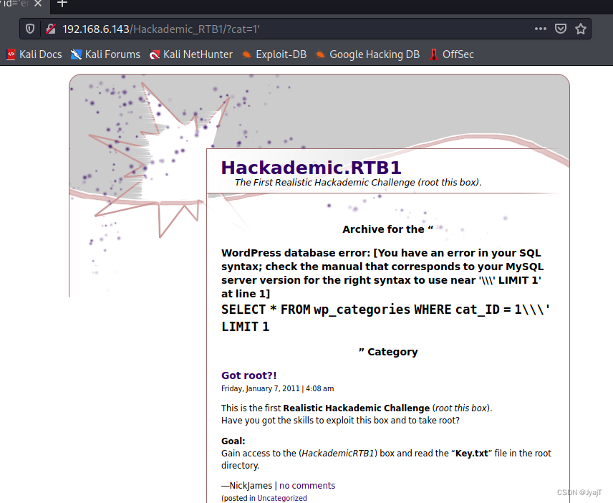Click the save to Pocket icon

pos(560,29)
